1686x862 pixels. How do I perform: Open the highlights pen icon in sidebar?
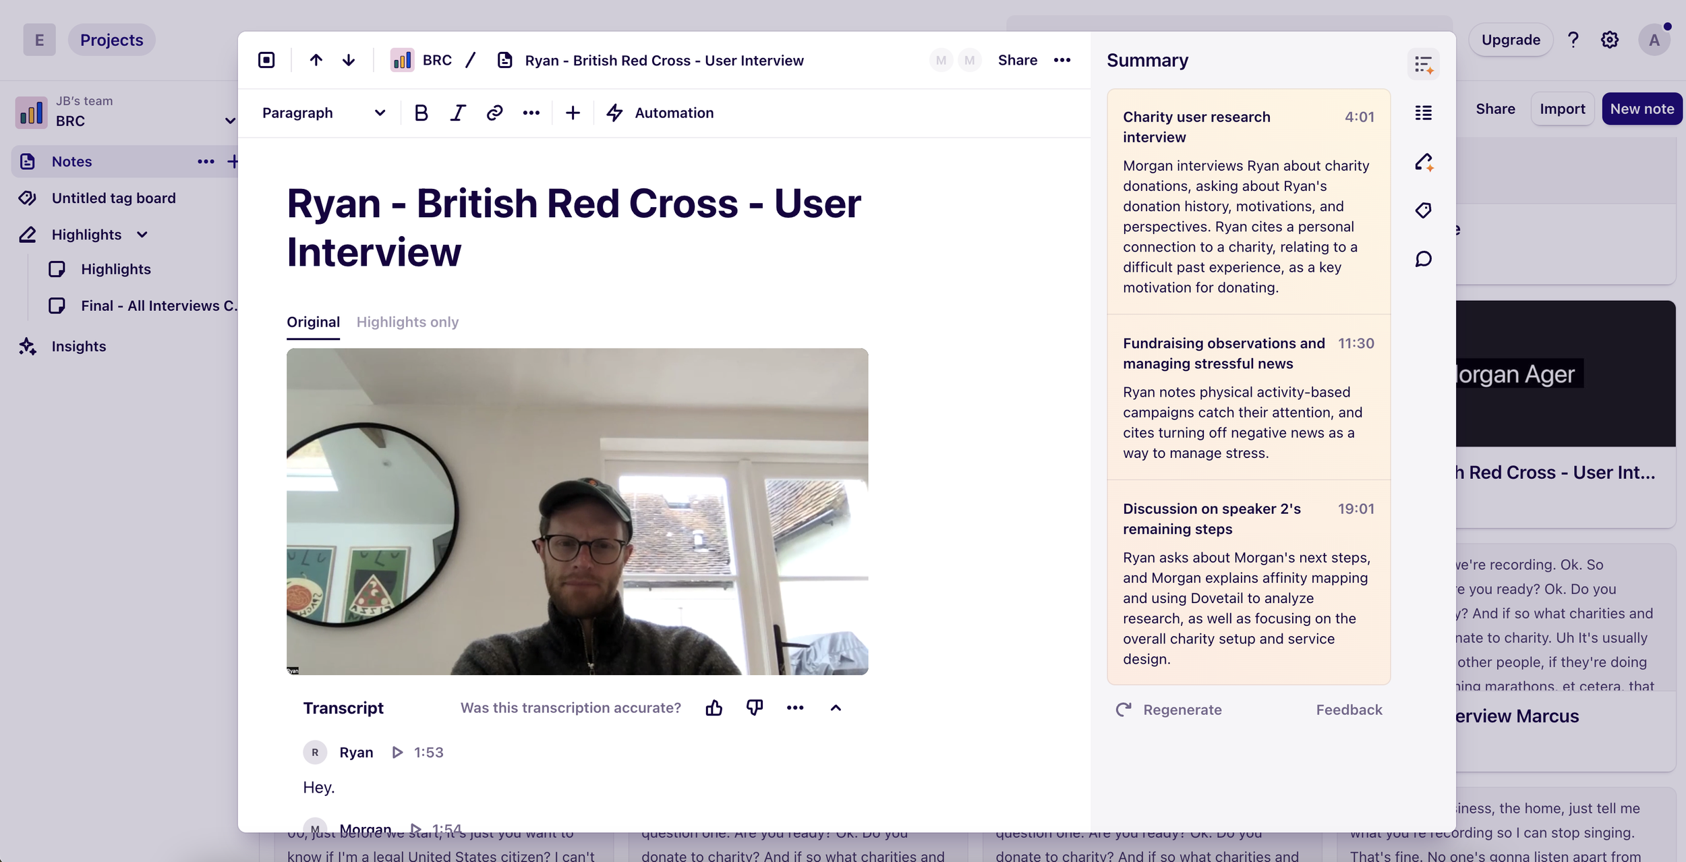[1424, 162]
